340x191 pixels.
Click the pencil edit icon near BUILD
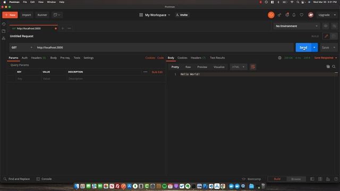[326, 36]
